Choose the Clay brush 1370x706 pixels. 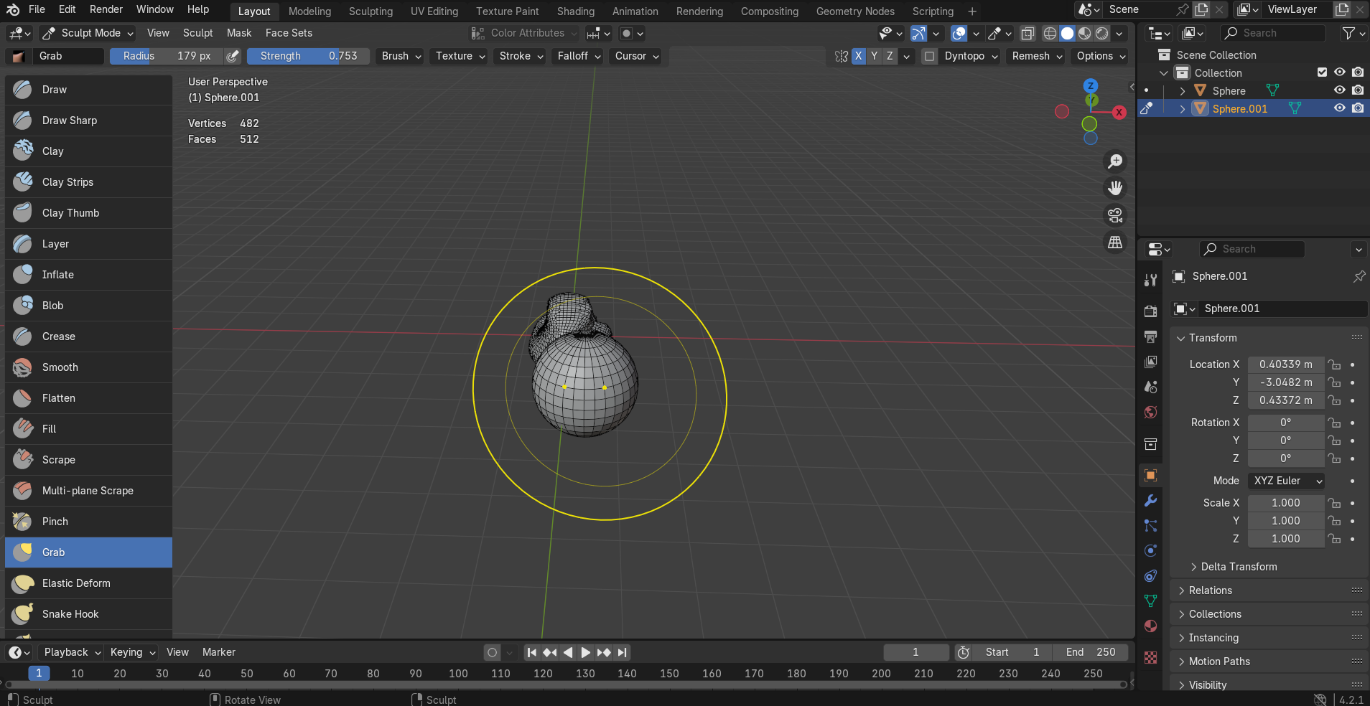tap(88, 151)
